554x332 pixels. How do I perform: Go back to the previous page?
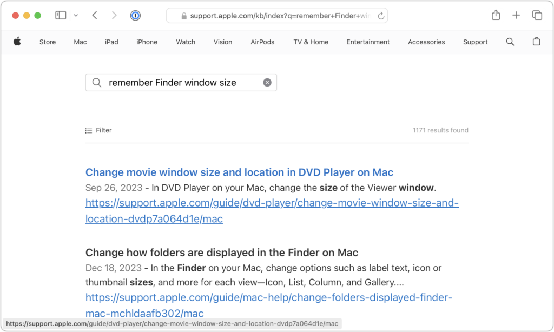[95, 15]
